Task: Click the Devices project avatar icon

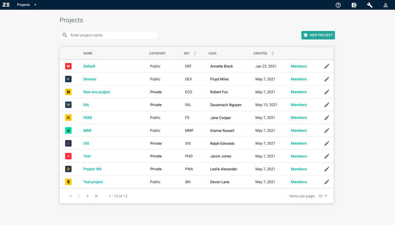Action: 68,79
